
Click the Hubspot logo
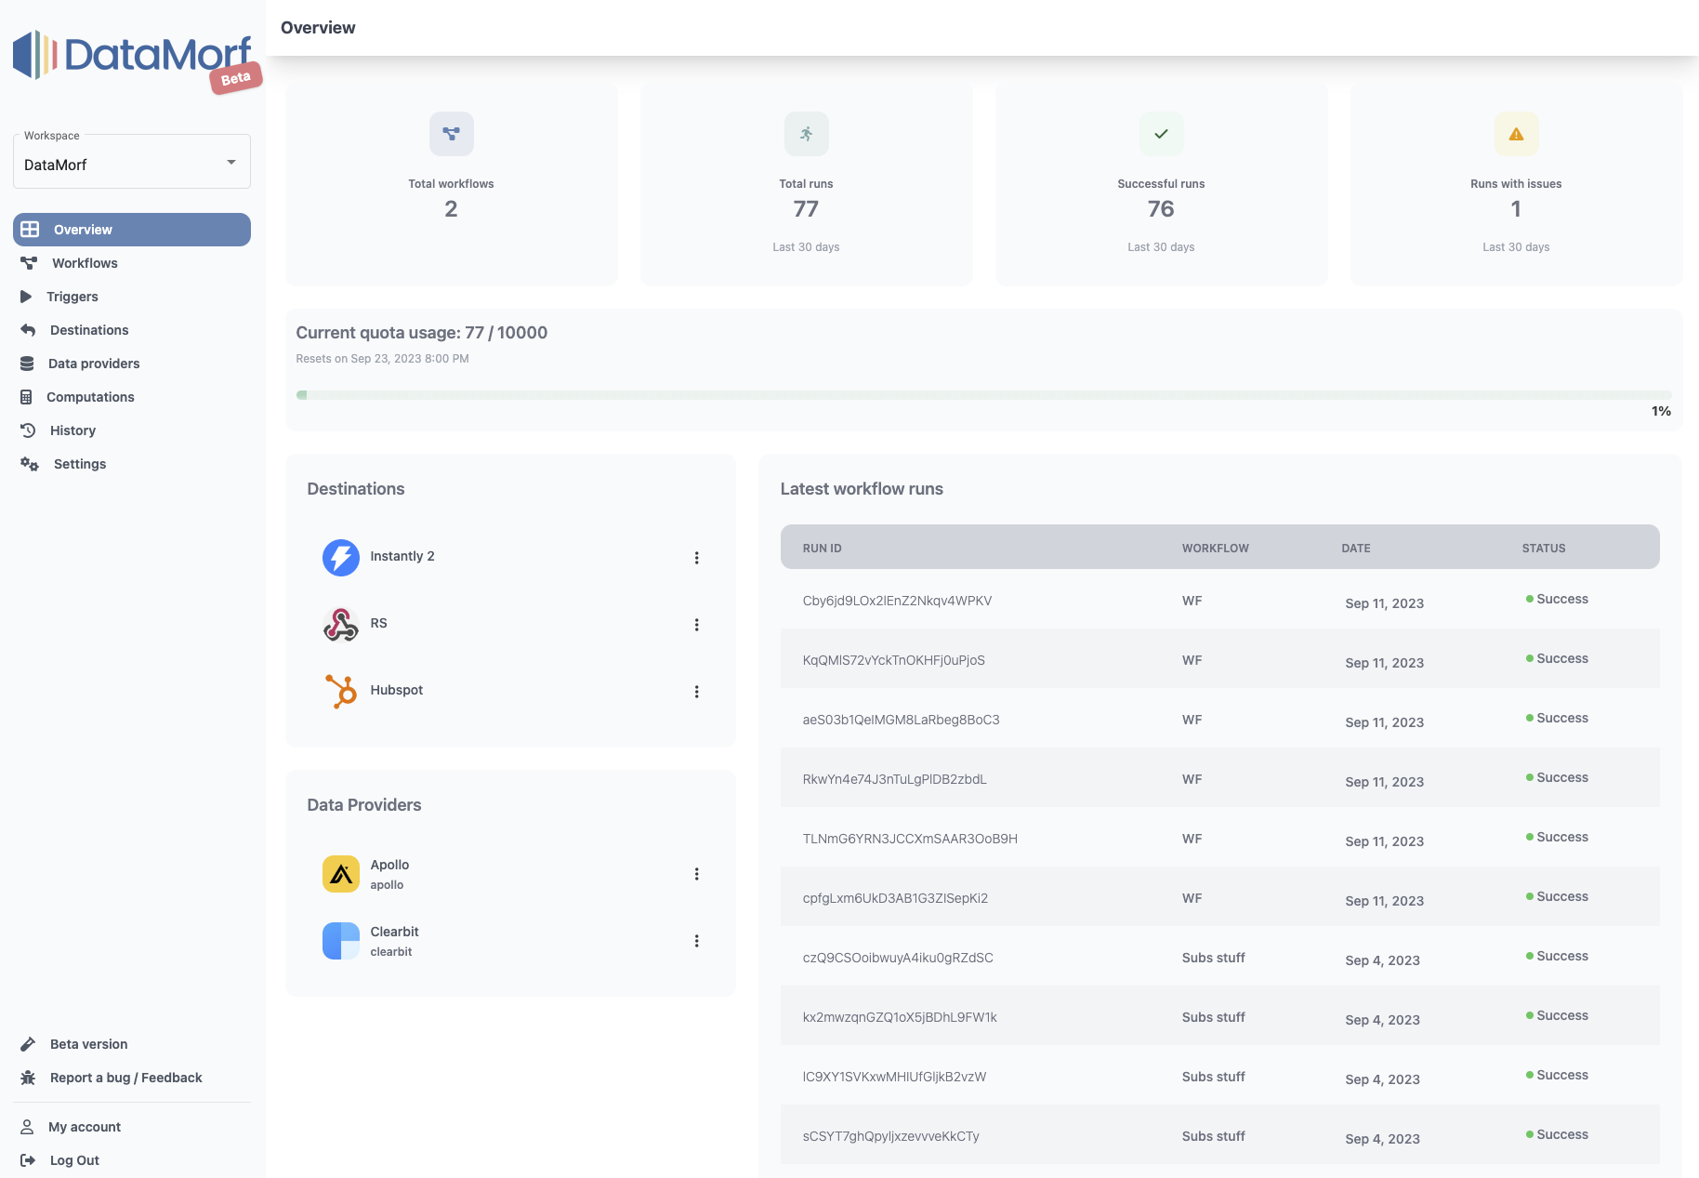341,692
